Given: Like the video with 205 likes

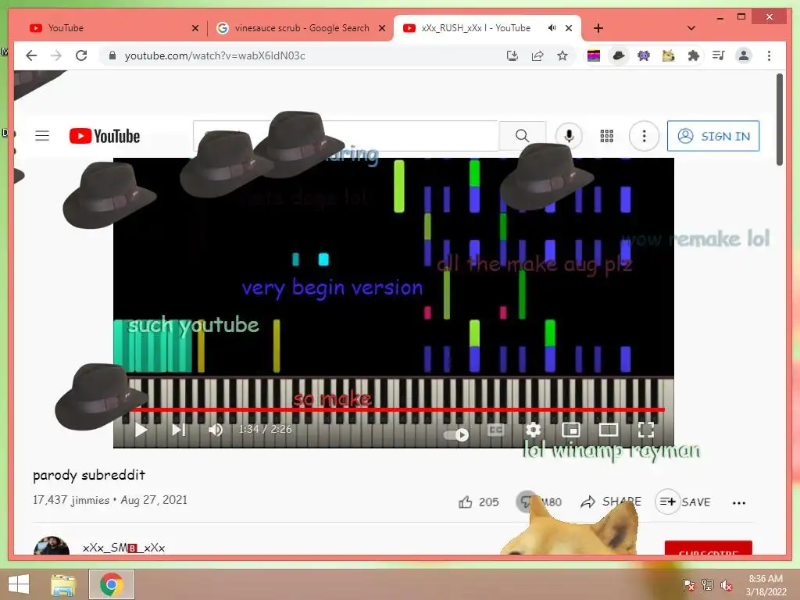Looking at the screenshot, I should [479, 502].
